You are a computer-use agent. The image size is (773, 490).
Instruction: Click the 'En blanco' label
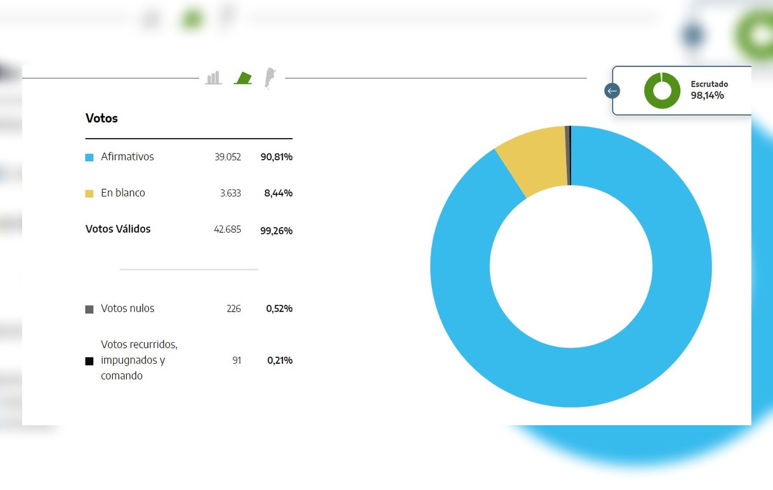(123, 193)
